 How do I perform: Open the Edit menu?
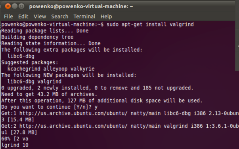pos(23,17)
